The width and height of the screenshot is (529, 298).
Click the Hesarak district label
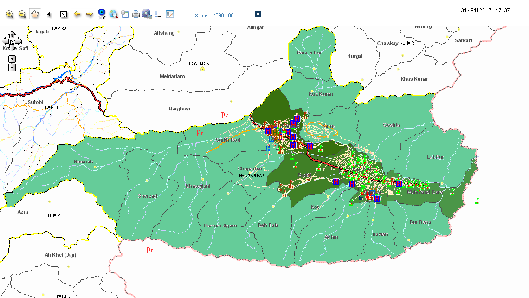(84, 162)
